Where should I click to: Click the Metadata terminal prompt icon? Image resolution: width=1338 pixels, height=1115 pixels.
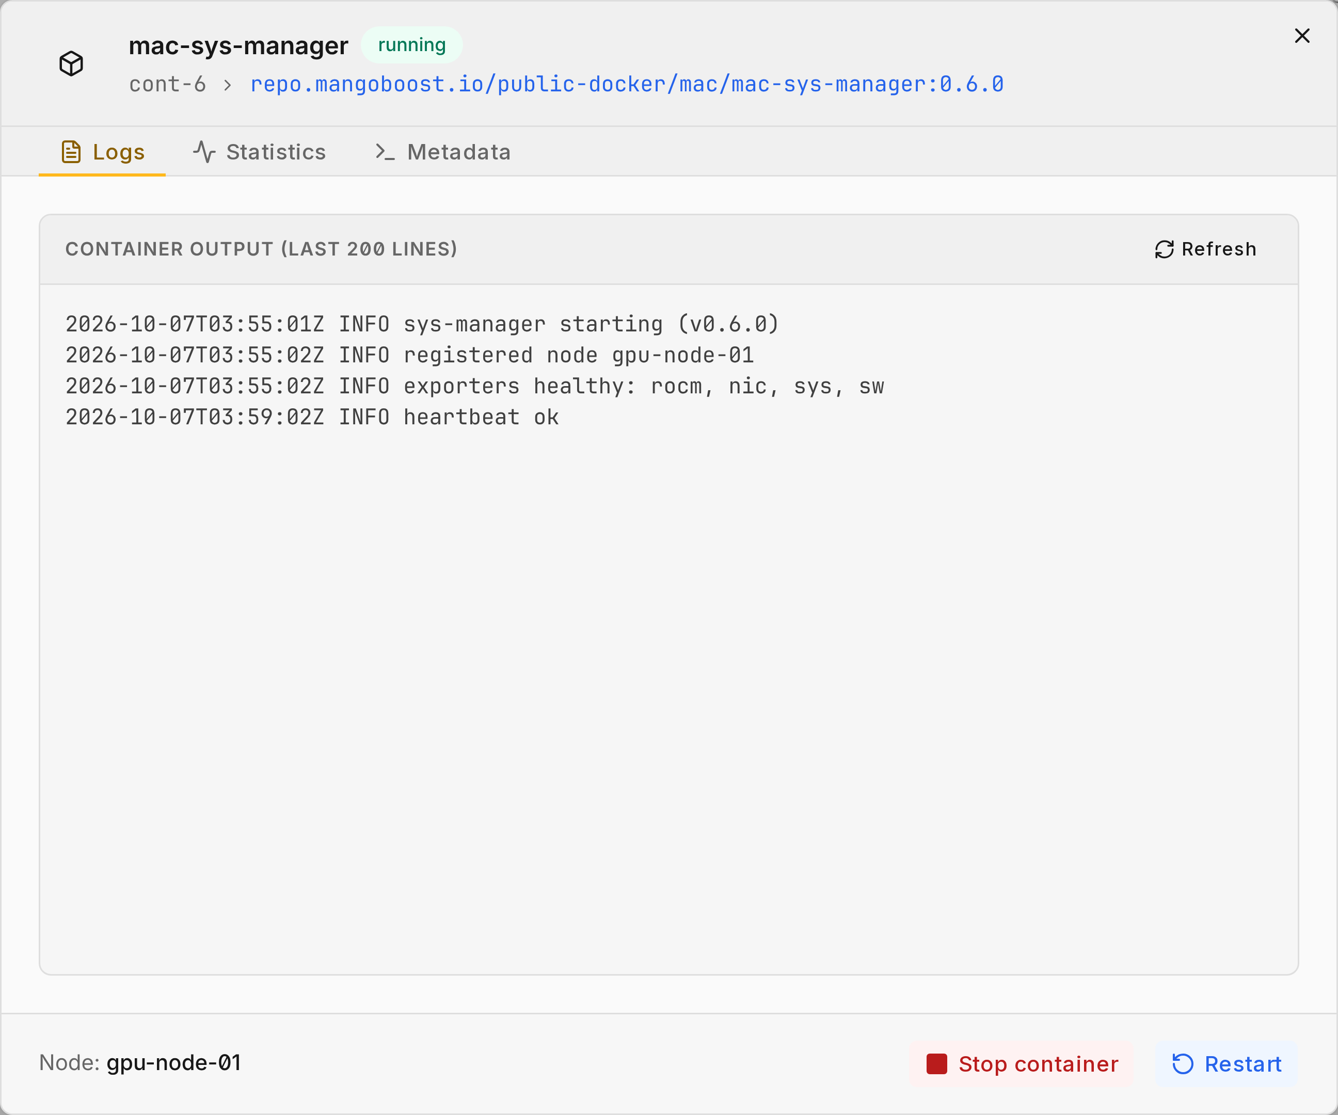tap(385, 152)
